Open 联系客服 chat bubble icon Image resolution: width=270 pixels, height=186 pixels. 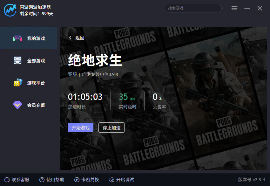[x=7, y=180]
